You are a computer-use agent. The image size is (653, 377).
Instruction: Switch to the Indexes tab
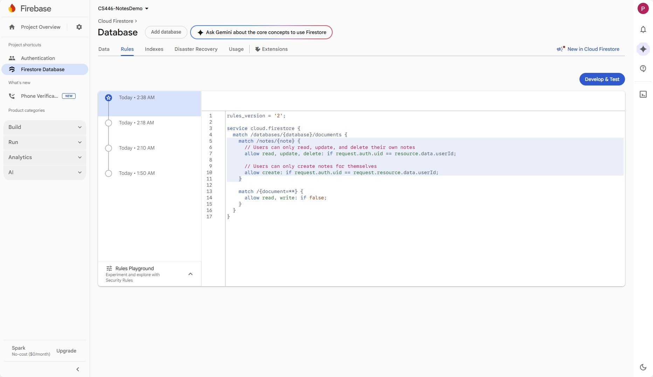[154, 49]
